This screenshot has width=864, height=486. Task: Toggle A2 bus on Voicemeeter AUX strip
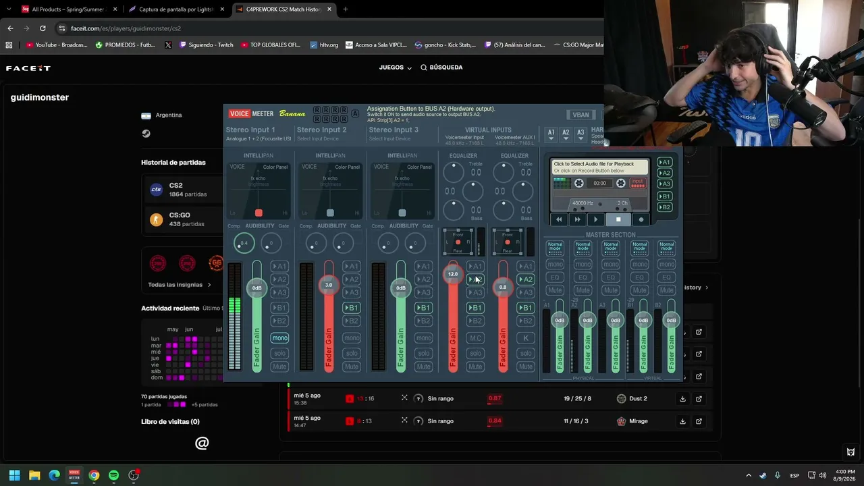525,279
